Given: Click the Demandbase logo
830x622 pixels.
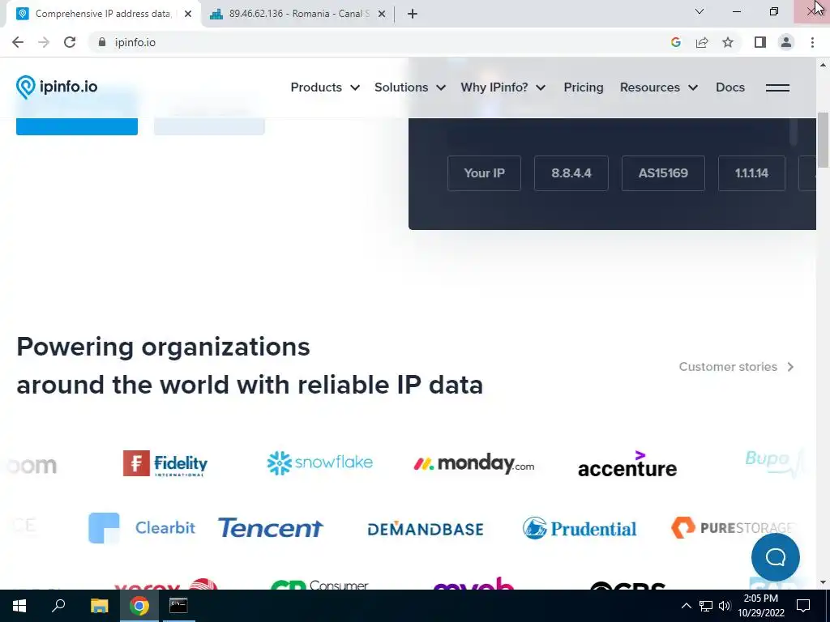Looking at the screenshot, I should [x=426, y=529].
